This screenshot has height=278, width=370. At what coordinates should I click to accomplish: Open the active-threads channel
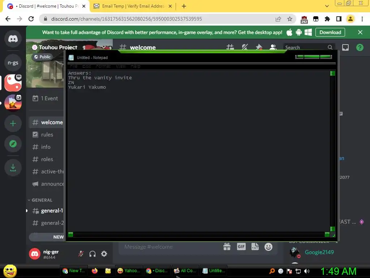tap(47, 171)
